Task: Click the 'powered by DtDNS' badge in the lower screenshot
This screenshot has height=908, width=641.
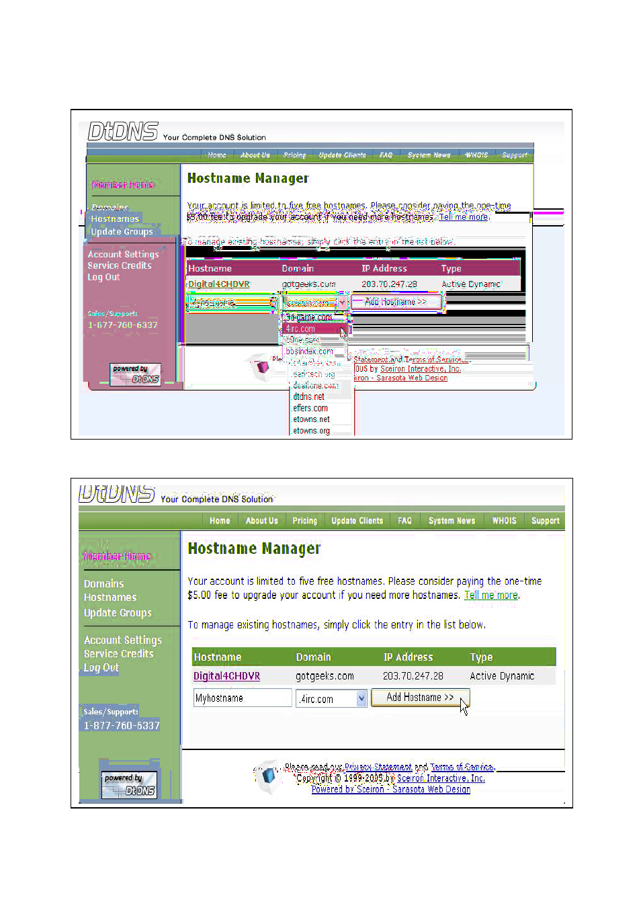Action: point(129,784)
